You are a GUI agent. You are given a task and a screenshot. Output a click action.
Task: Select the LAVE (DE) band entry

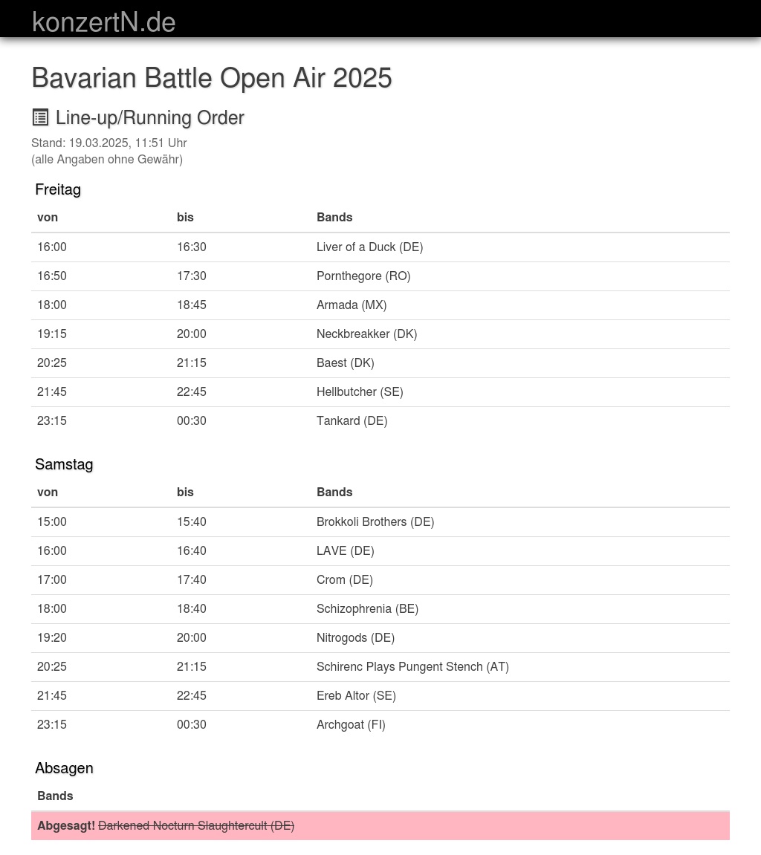pos(345,551)
